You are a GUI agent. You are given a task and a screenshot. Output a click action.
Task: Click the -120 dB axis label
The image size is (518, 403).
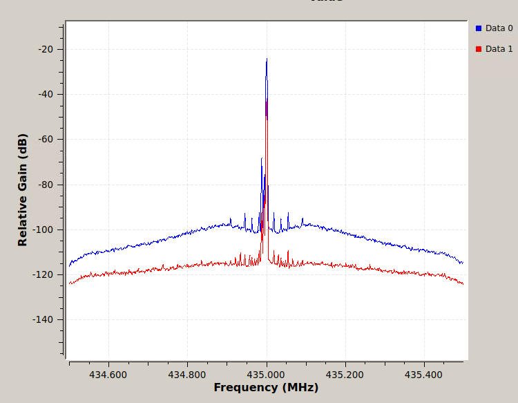[x=43, y=274]
